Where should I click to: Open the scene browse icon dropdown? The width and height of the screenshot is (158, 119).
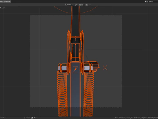point(146,1)
